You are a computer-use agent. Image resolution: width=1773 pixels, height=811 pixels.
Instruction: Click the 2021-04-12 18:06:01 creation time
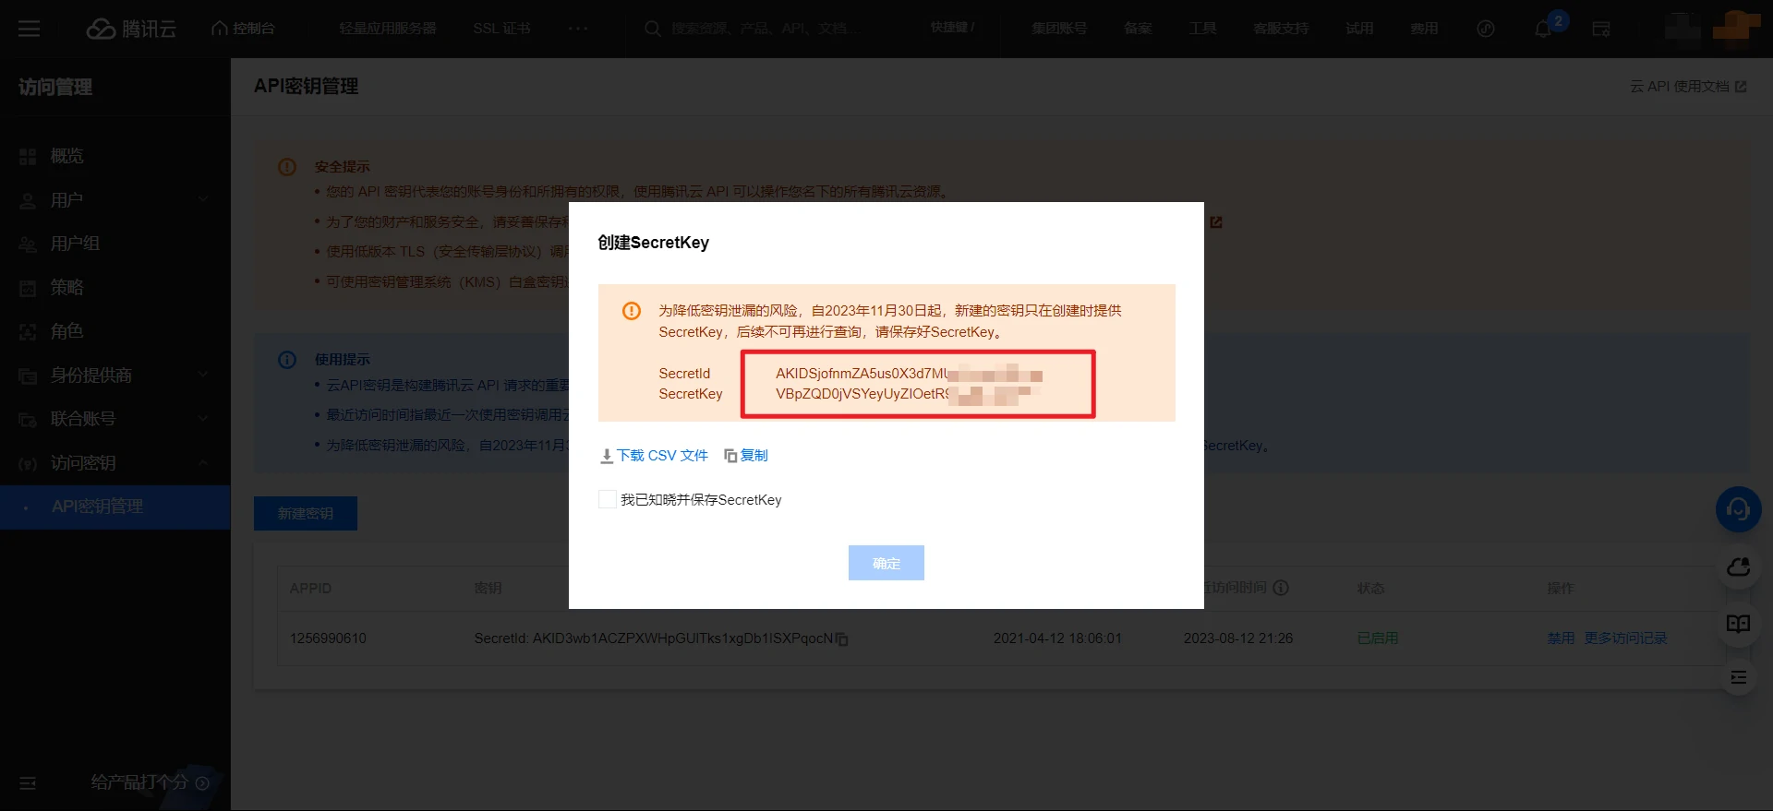(1057, 638)
